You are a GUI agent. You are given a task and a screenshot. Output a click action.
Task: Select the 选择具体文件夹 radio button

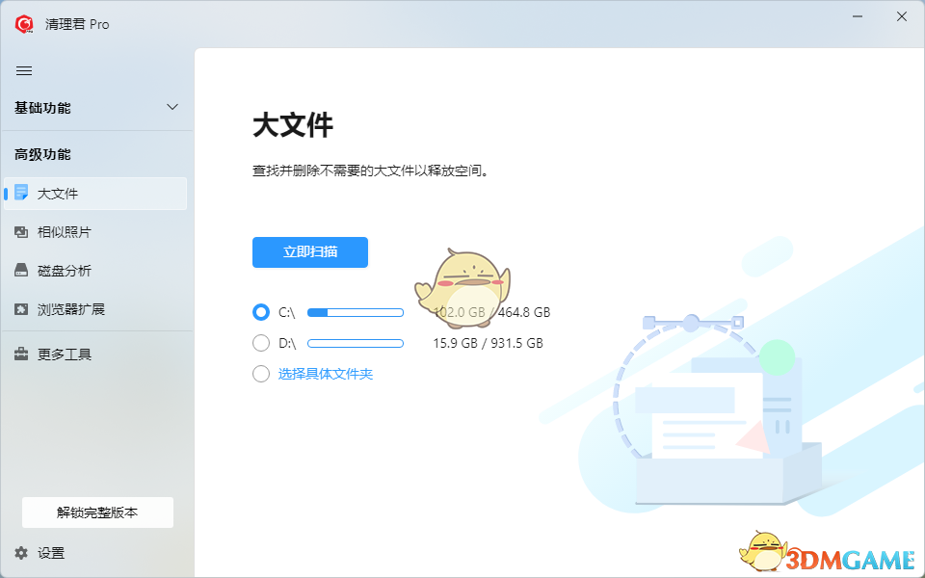(261, 374)
